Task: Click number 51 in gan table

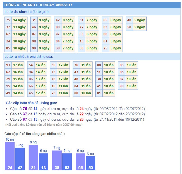Action: [82, 20]
